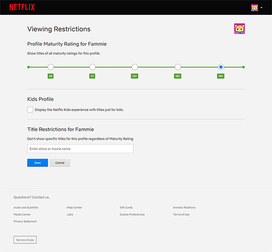
Task: Select the 18+ maturity rating radio button
Action: [x=221, y=67]
